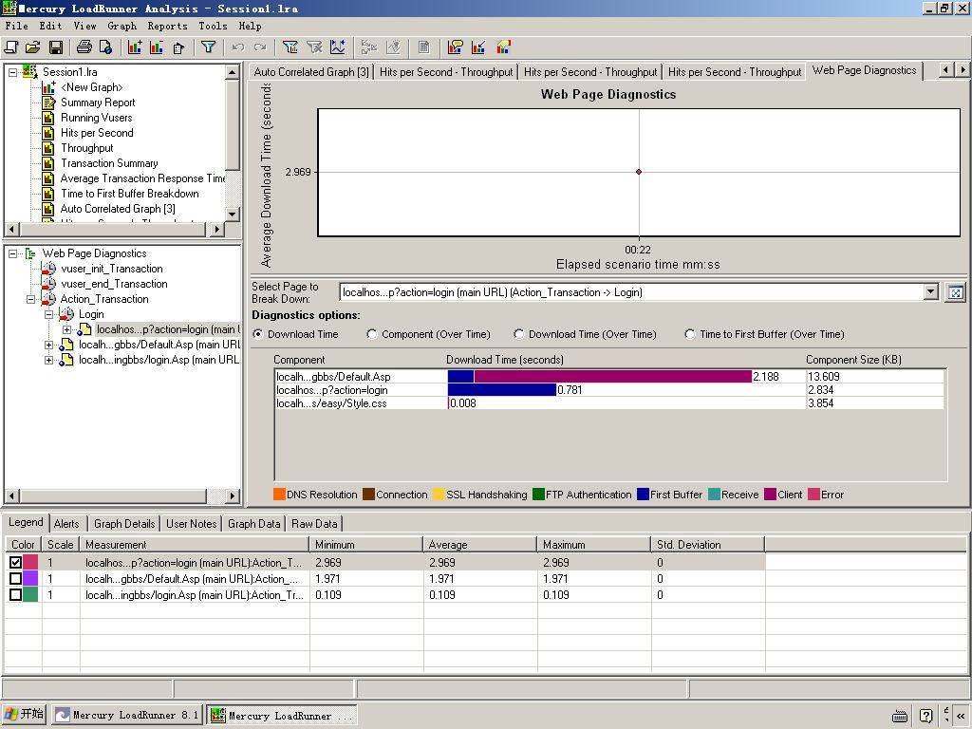Image resolution: width=972 pixels, height=729 pixels.
Task: Sort by the Average column header
Action: click(479, 544)
